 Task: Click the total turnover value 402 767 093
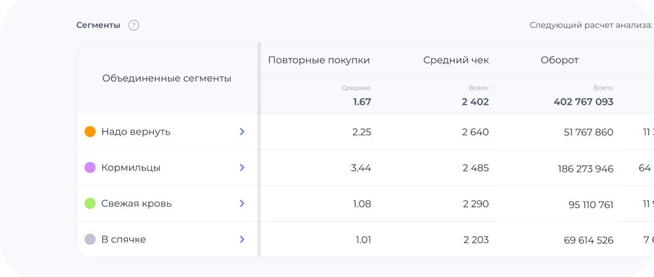coord(584,101)
